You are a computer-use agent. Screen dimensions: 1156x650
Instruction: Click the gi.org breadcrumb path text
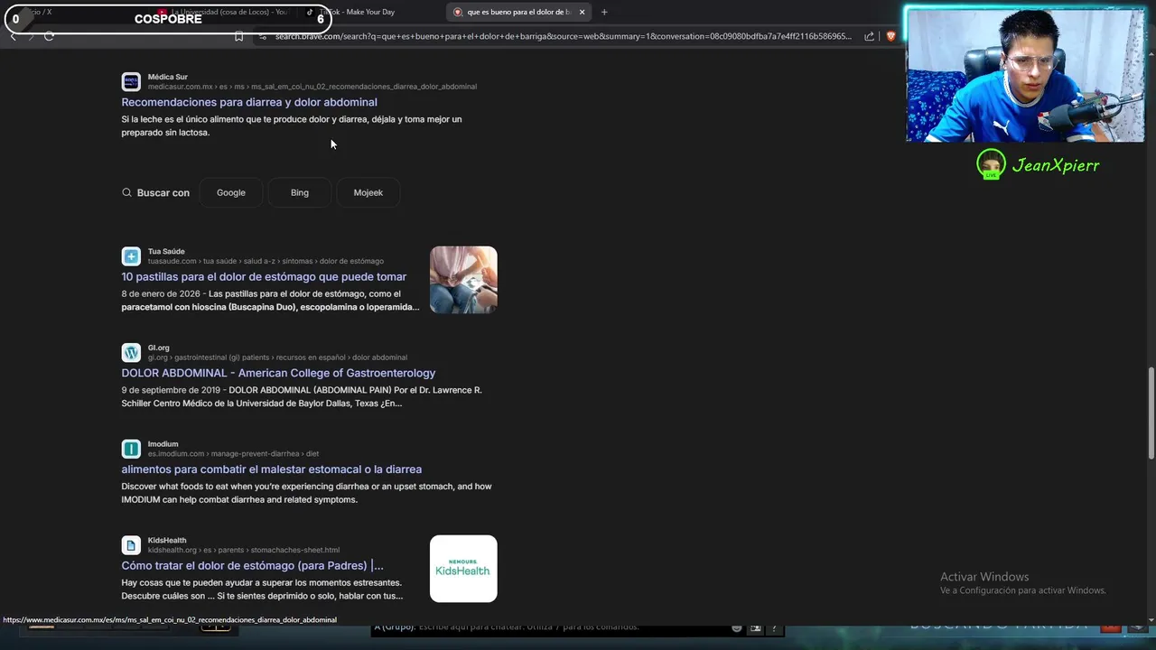pos(277,357)
